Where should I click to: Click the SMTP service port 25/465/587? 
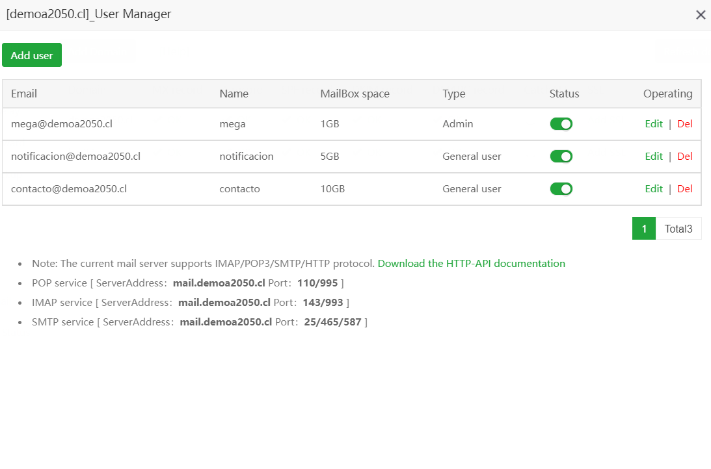click(x=333, y=322)
